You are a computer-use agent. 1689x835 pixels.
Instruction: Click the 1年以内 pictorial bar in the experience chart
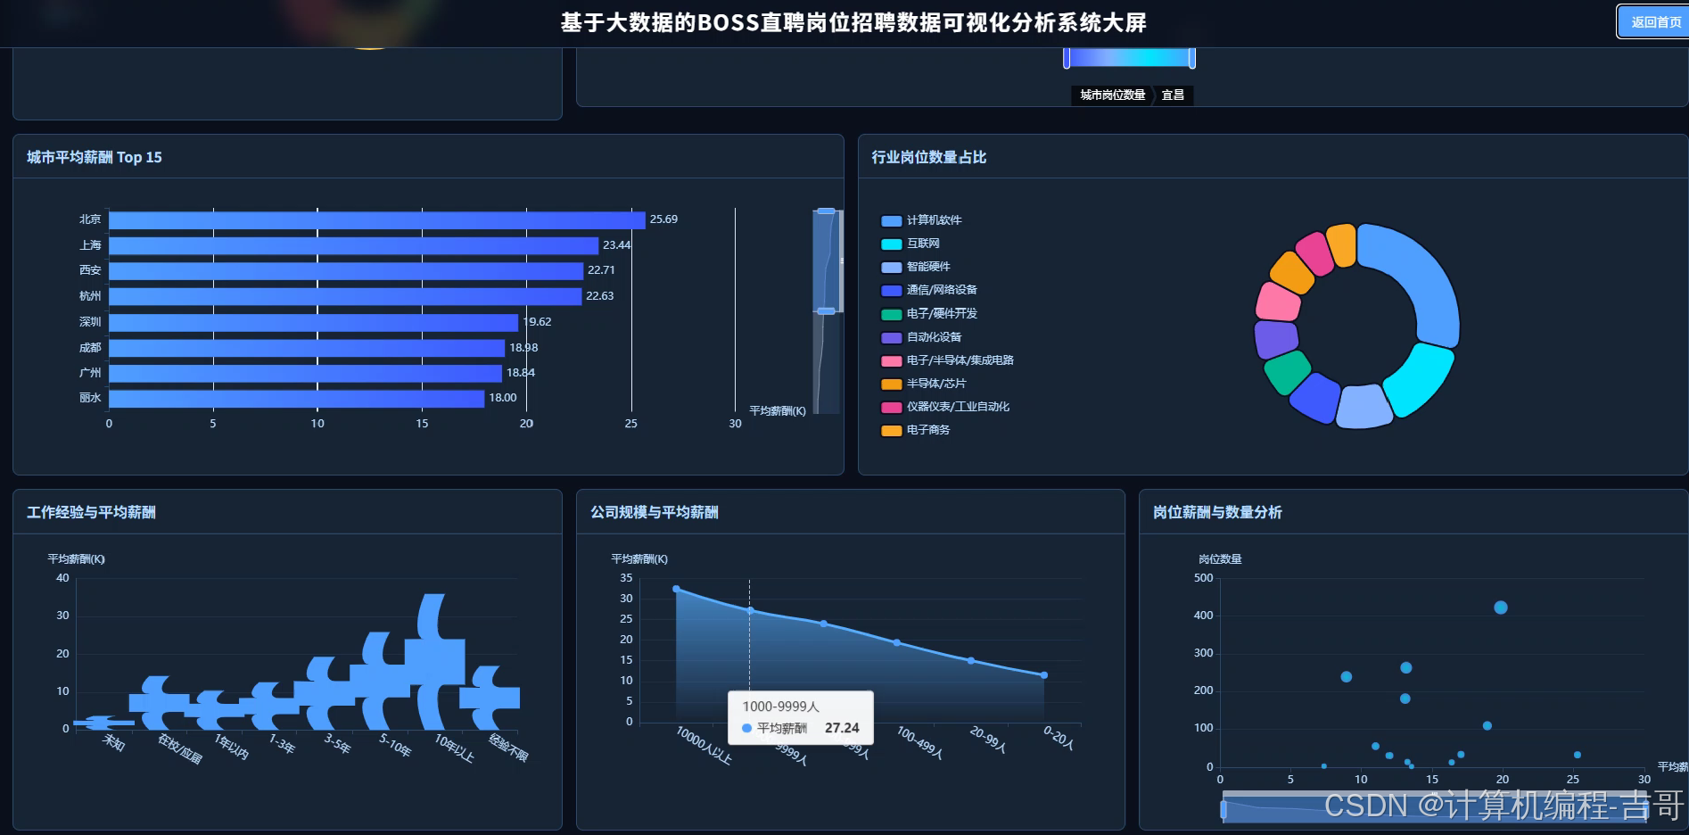pyautogui.click(x=214, y=710)
